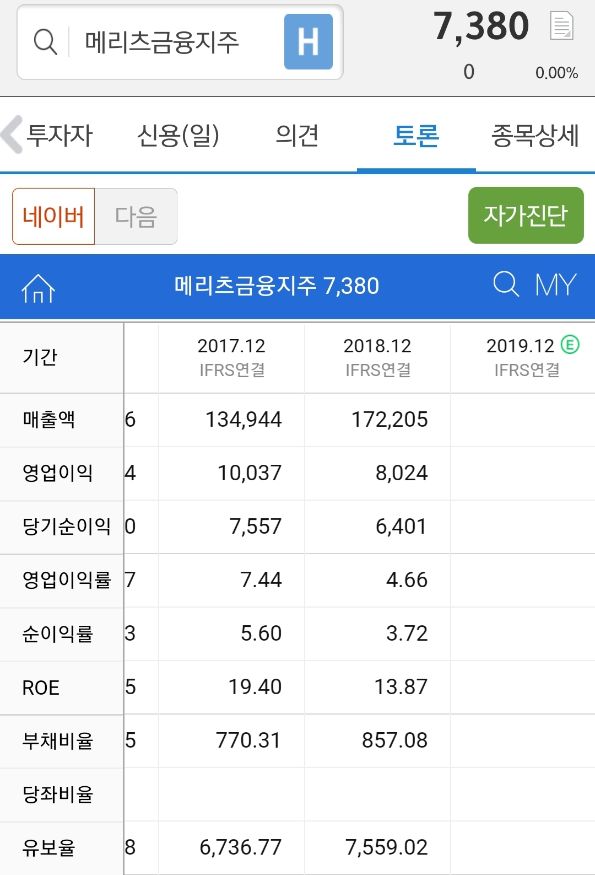Switch to the 투자자 tab
The height and width of the screenshot is (875, 595).
pyautogui.click(x=59, y=136)
